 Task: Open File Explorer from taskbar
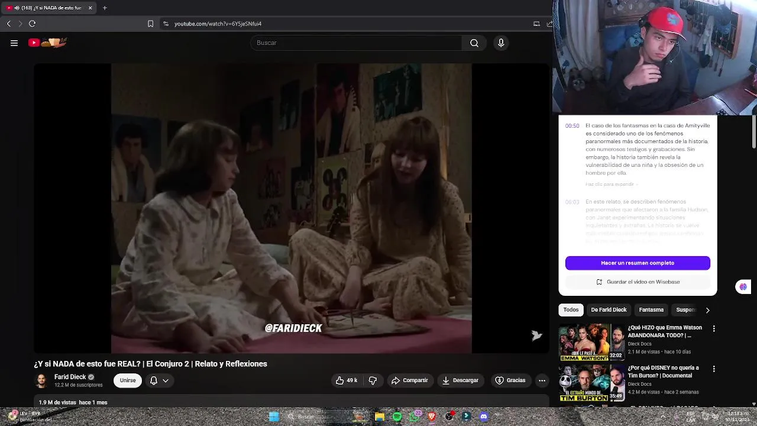click(x=380, y=417)
